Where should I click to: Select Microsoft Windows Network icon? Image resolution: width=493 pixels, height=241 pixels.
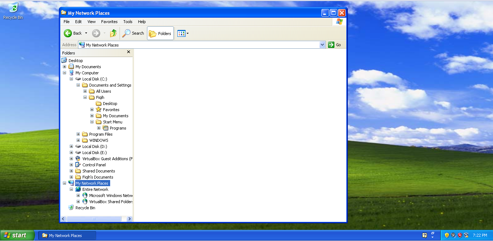(85, 196)
